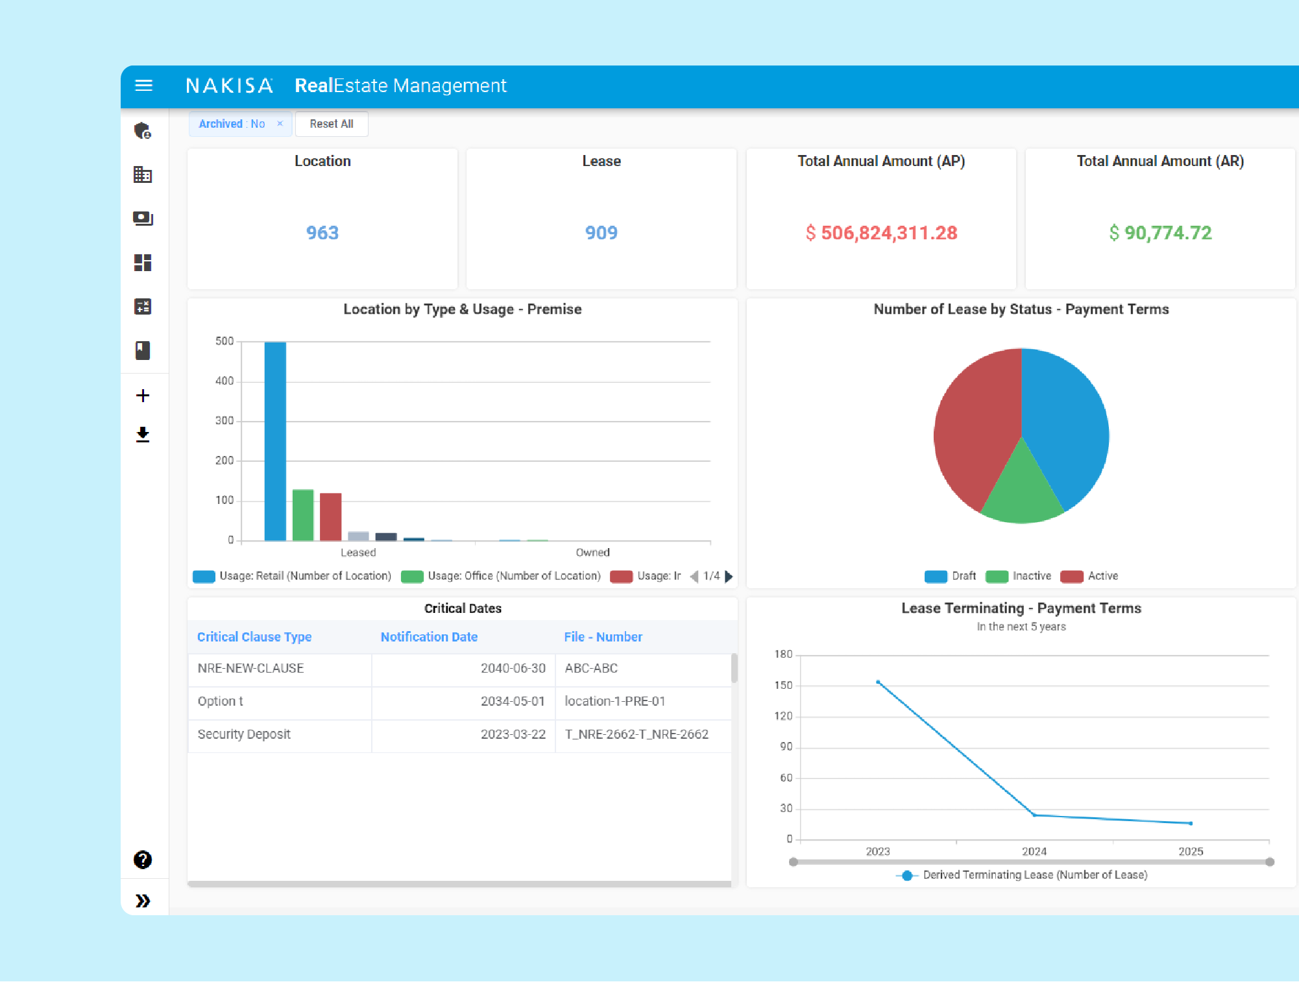Go to next legend page arrow
Image resolution: width=1299 pixels, height=982 pixels.
[x=729, y=576]
